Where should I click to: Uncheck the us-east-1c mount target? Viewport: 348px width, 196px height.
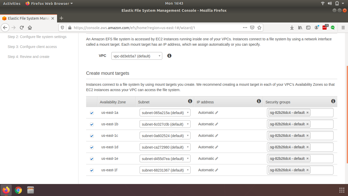click(x=92, y=136)
